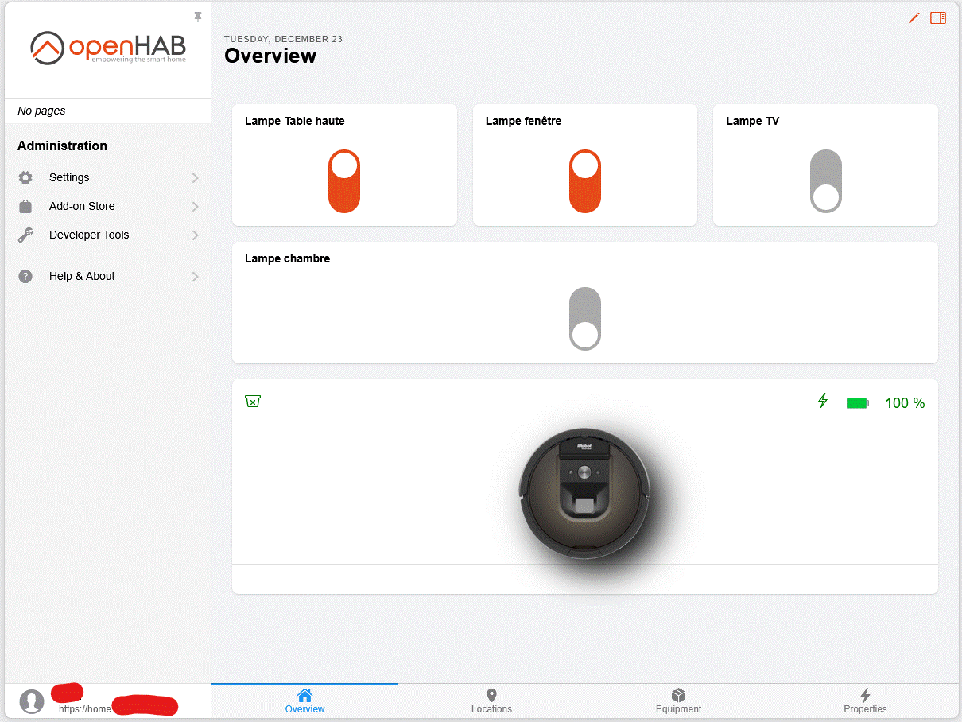
Task: Click the openHAB logo
Action: [107, 48]
